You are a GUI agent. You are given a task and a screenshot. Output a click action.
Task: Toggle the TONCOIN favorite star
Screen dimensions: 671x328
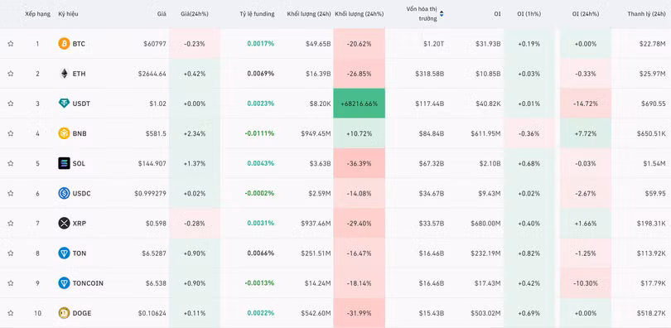[11, 283]
